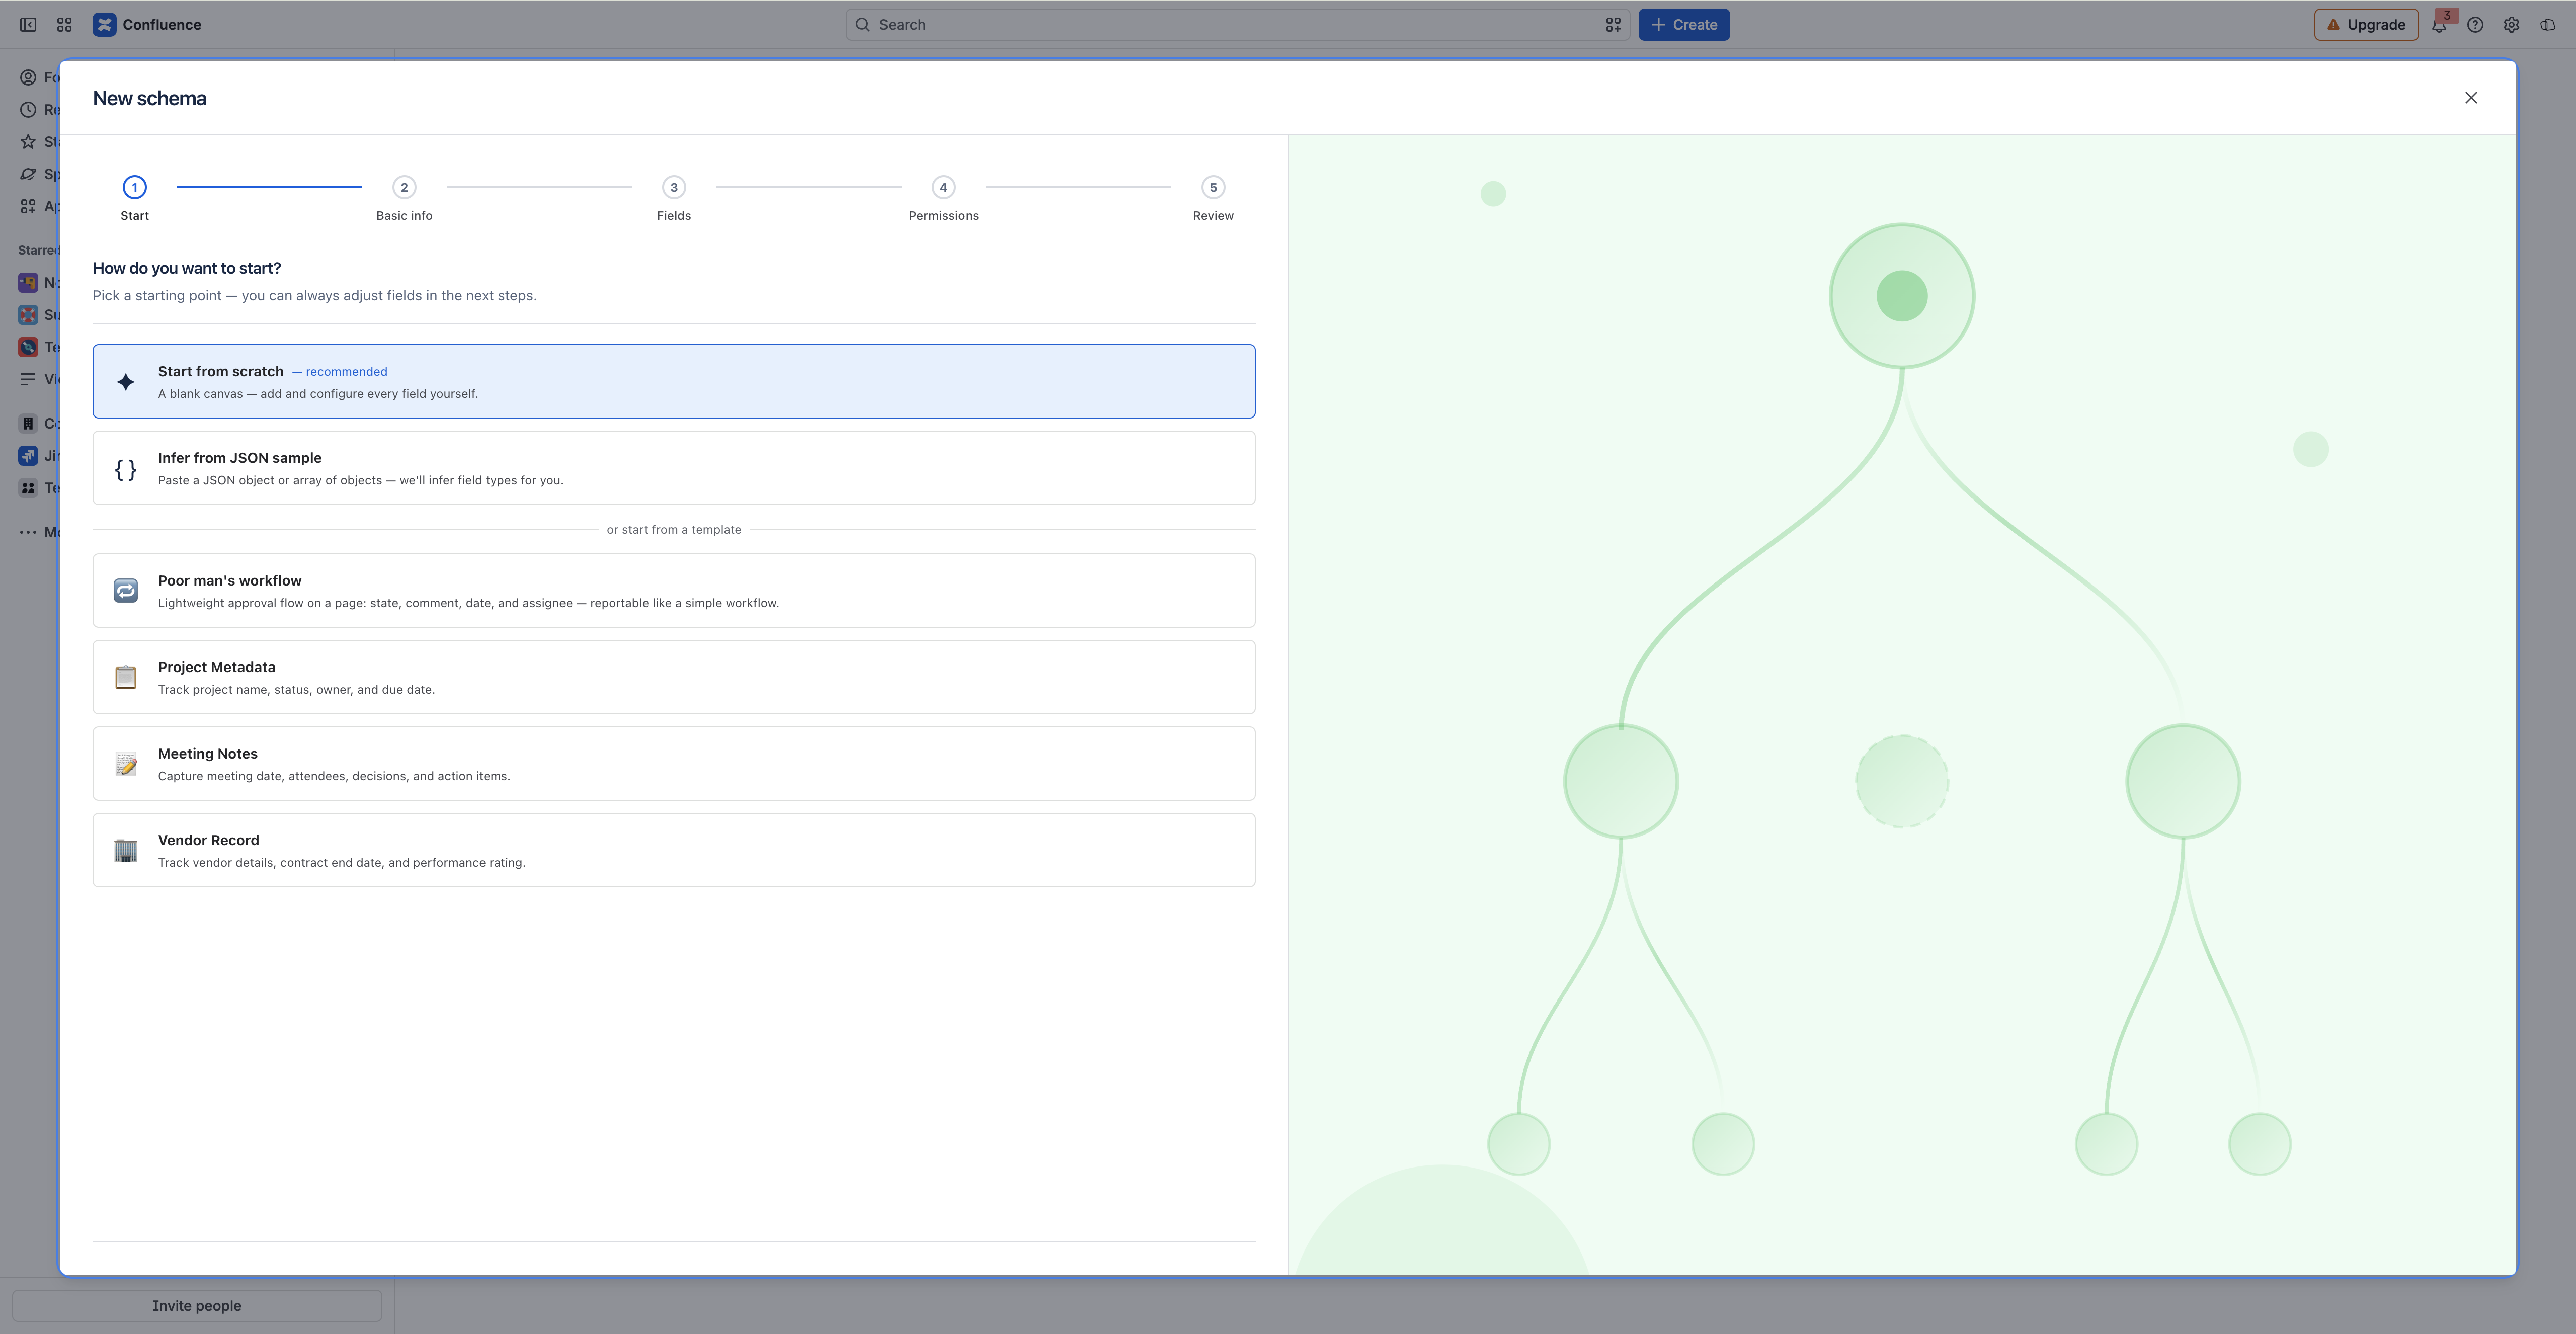This screenshot has height=1334, width=2576.
Task: Open the help question mark icon
Action: pos(2475,25)
